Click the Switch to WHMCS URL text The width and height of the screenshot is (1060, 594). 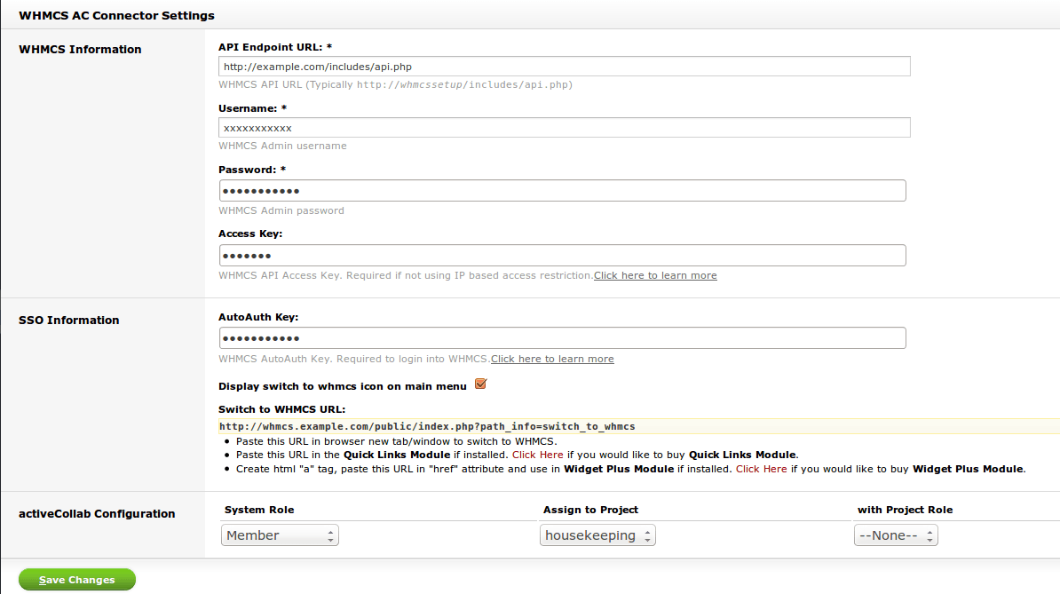[x=427, y=426]
